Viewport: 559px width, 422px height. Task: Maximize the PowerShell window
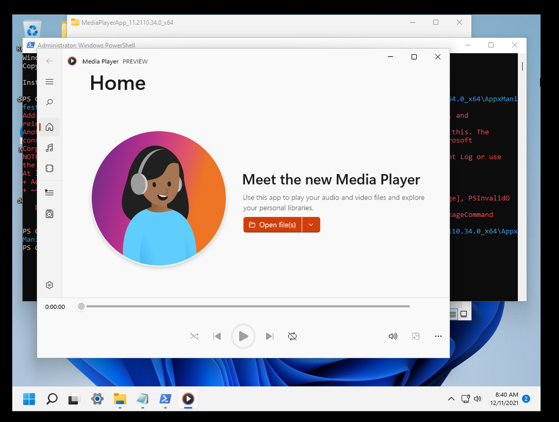[x=491, y=45]
